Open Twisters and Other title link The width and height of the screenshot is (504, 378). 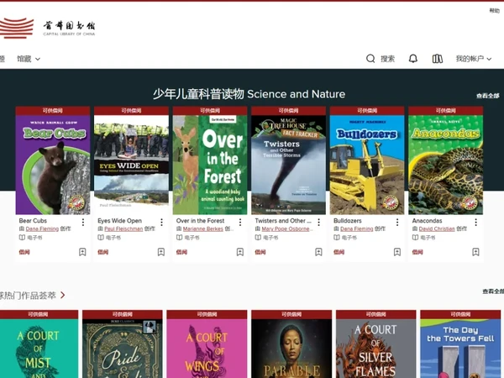pyautogui.click(x=283, y=221)
